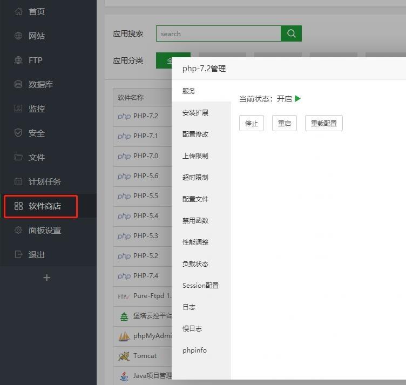Click the shield icon for 安全

18,133
